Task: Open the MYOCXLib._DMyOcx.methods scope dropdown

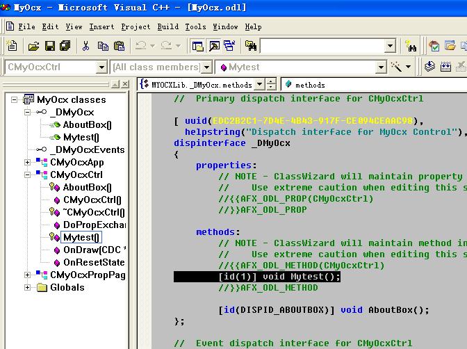Action: (260, 85)
